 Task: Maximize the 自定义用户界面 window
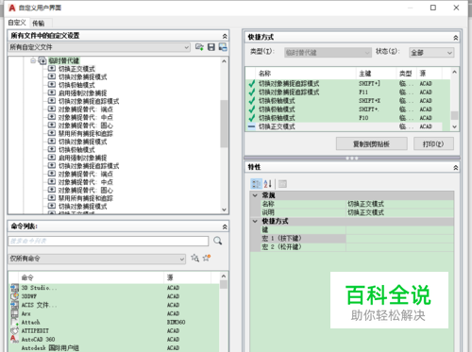[433, 8]
